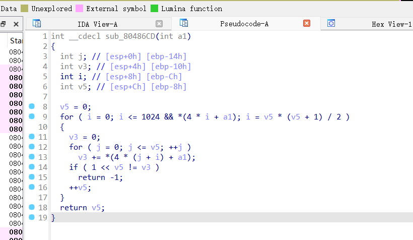Toggle breakpoint dot on line 18
The height and width of the screenshot is (240, 413).
pyautogui.click(x=32, y=207)
